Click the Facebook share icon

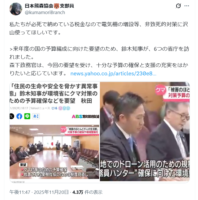coord(19,116)
